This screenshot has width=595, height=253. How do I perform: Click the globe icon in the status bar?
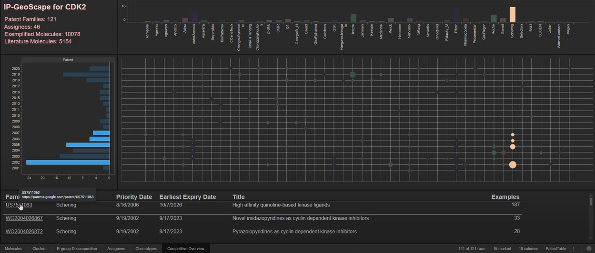pyautogui.click(x=589, y=249)
